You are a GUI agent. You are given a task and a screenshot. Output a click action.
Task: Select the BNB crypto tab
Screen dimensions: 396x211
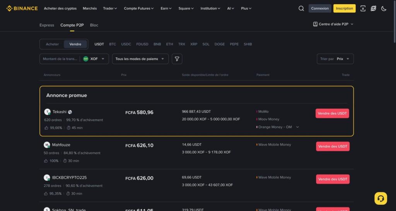[157, 44]
